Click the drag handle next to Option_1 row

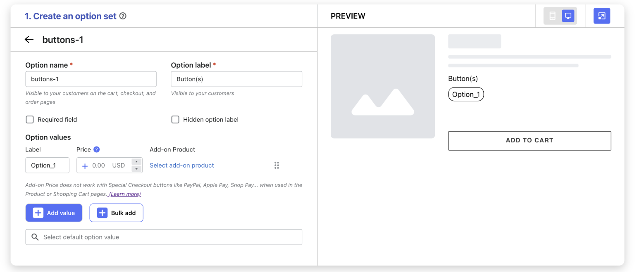(277, 165)
